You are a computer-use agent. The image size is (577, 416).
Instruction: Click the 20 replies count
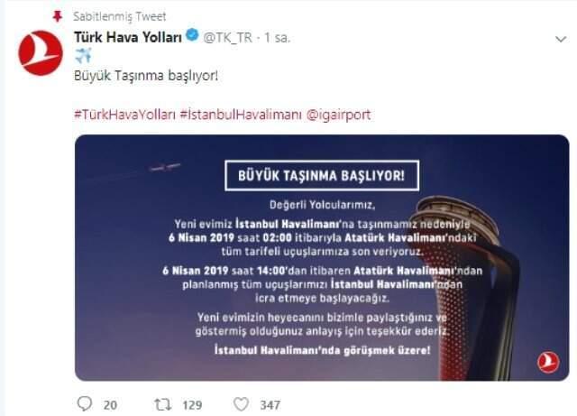coord(110,405)
